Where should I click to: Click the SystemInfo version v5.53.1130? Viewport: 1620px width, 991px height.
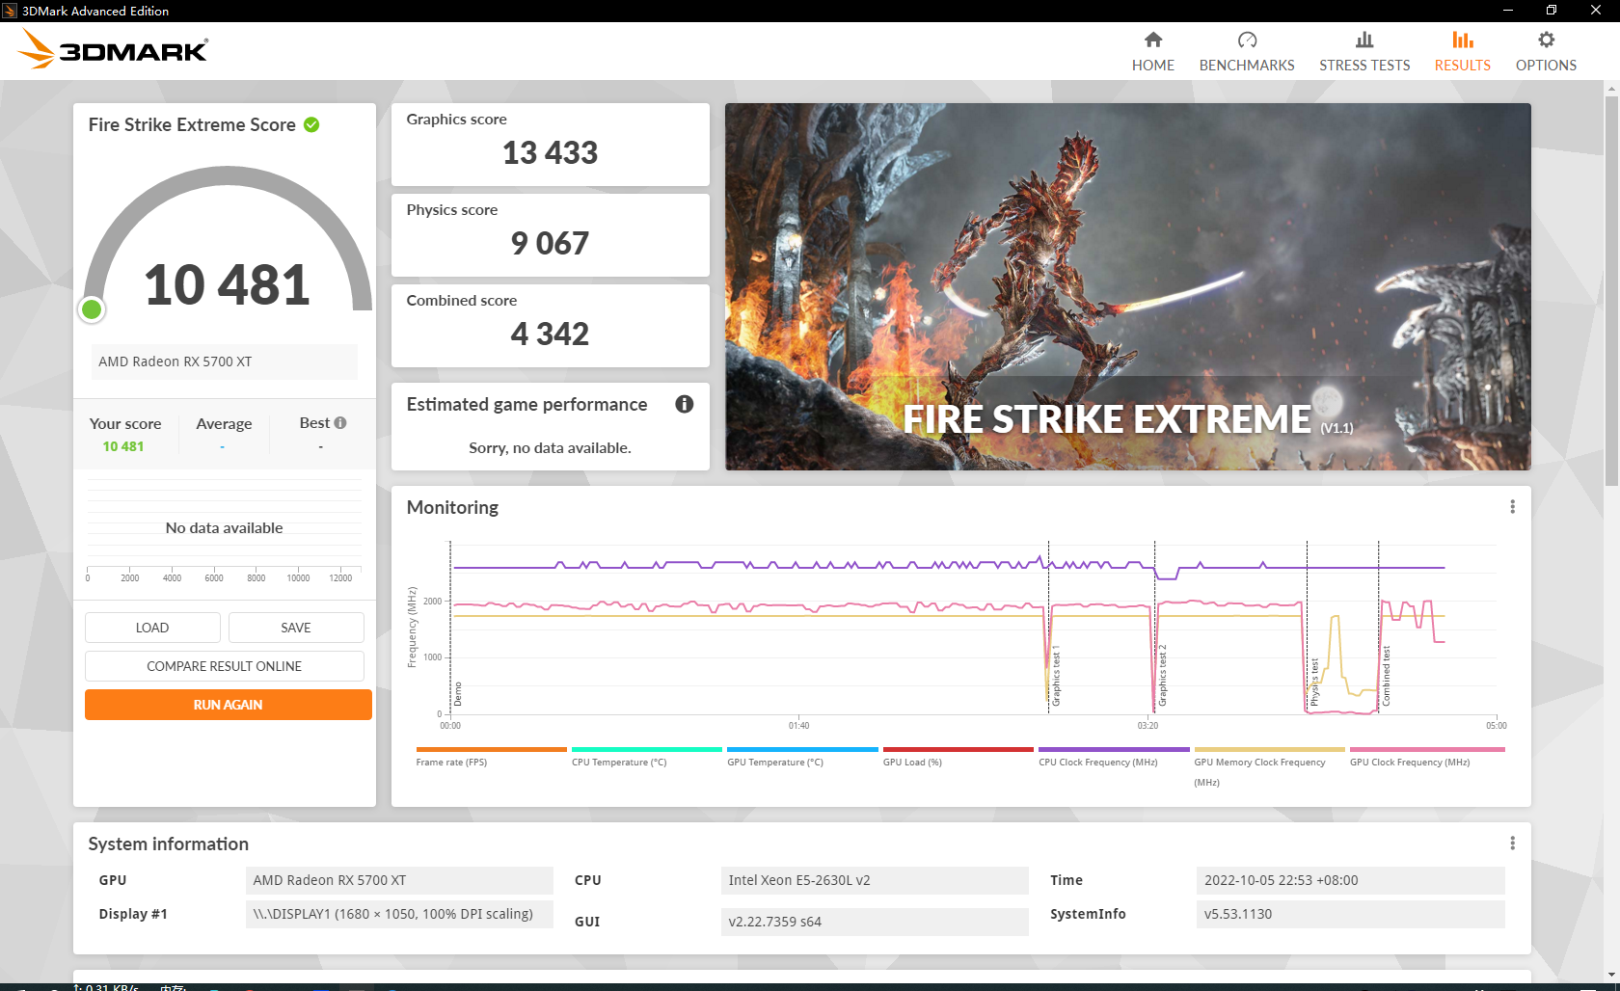click(x=1350, y=914)
